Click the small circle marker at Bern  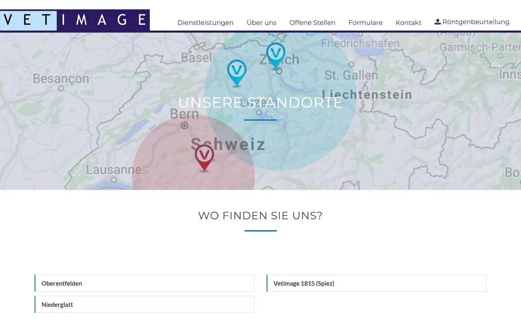(x=184, y=126)
